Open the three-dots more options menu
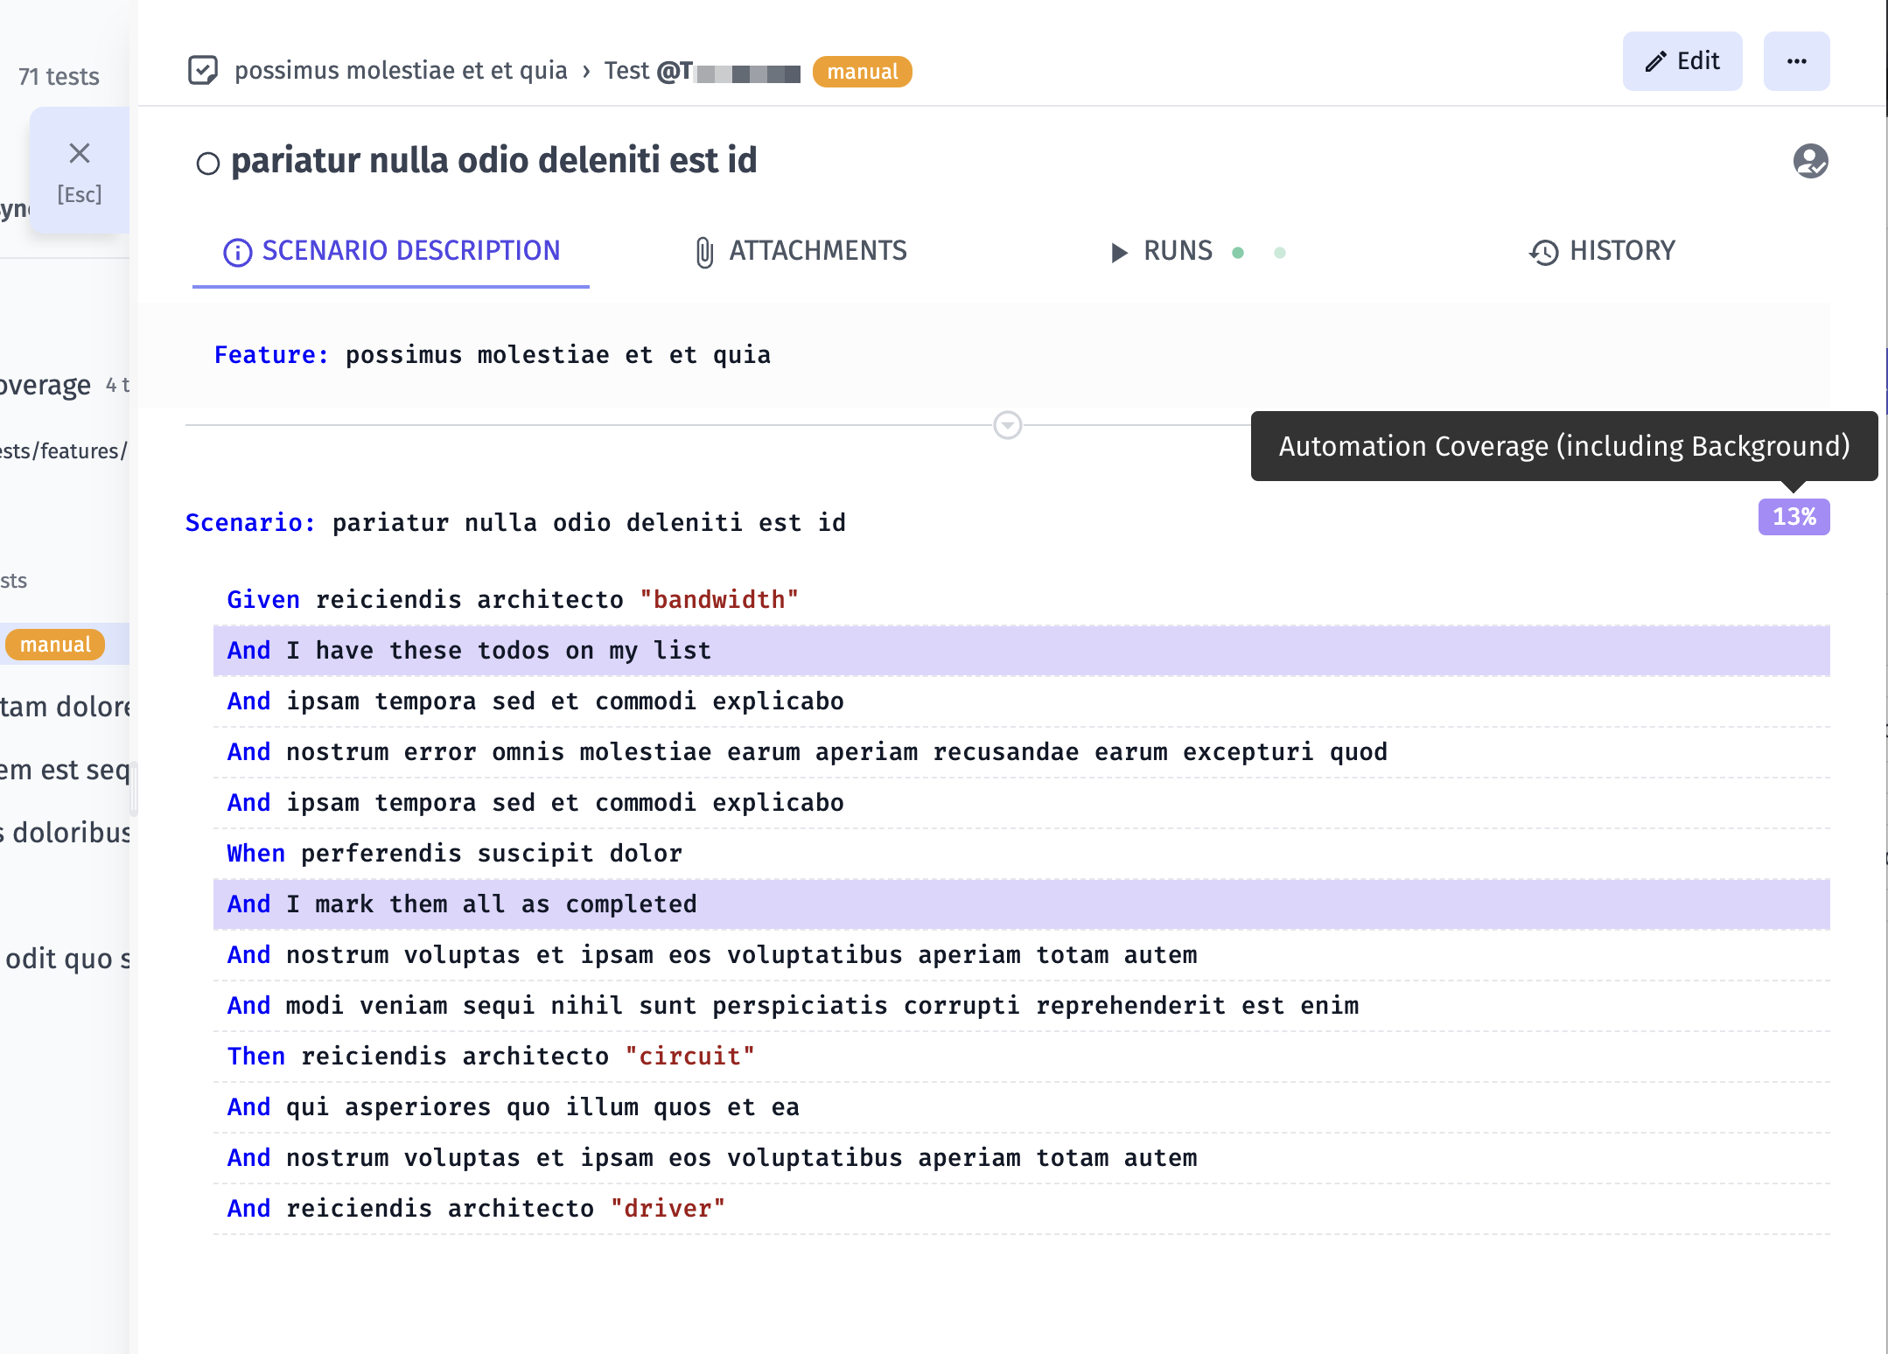This screenshot has width=1888, height=1354. 1796,61
